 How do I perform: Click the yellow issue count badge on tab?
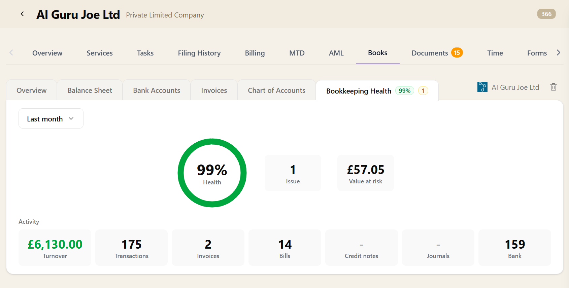(x=423, y=91)
